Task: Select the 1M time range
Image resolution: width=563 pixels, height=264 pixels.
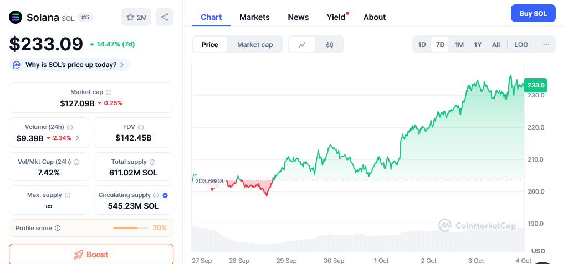Action: pyautogui.click(x=459, y=45)
